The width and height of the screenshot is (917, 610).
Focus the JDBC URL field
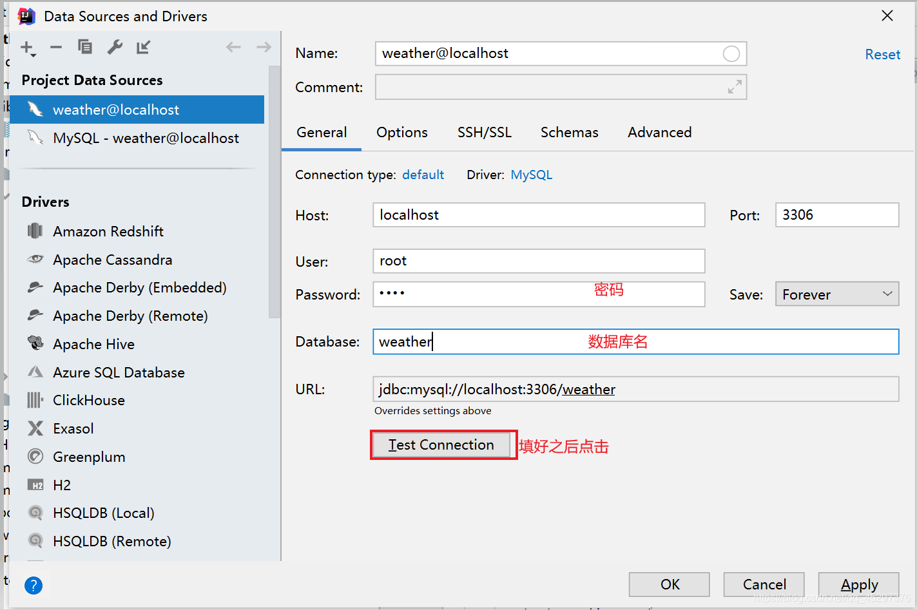(635, 389)
